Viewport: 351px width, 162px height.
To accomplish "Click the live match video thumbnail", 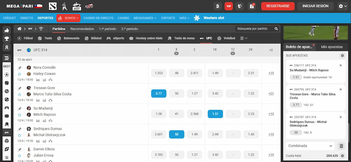I will tap(315, 33).
